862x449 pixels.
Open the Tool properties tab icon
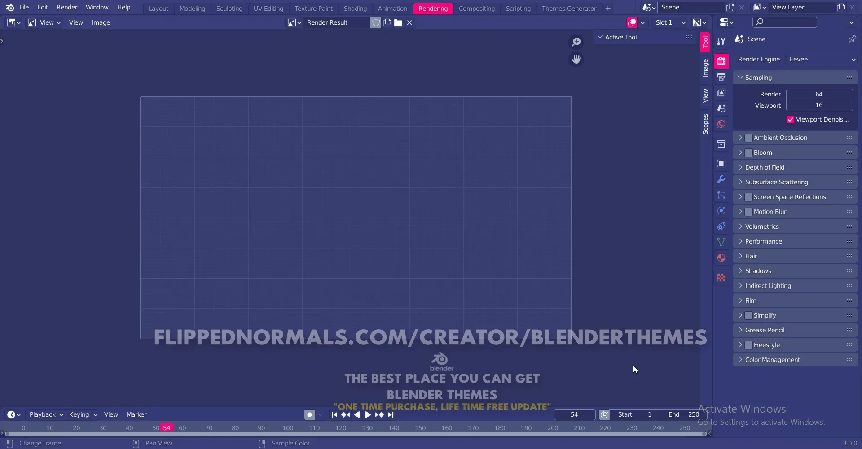(721, 41)
